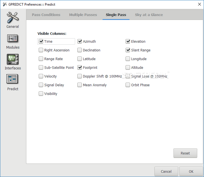Select the Single Pass tab
This screenshot has width=204, height=177.
[116, 15]
